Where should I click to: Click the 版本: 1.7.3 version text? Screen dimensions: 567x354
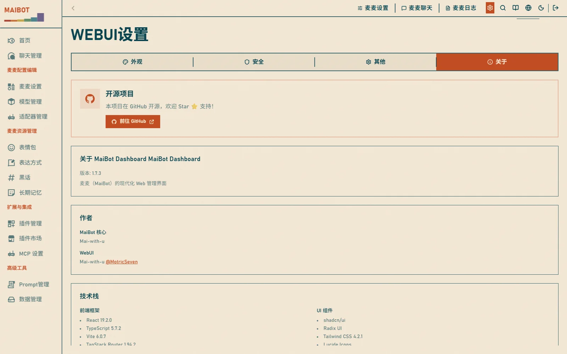click(90, 173)
